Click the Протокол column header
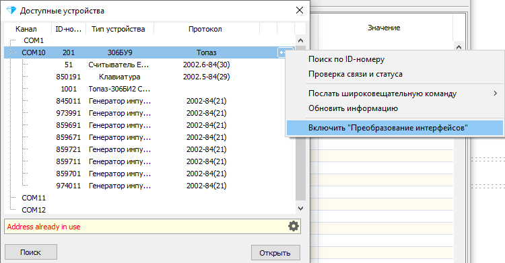The height and width of the screenshot is (263, 505). click(206, 29)
